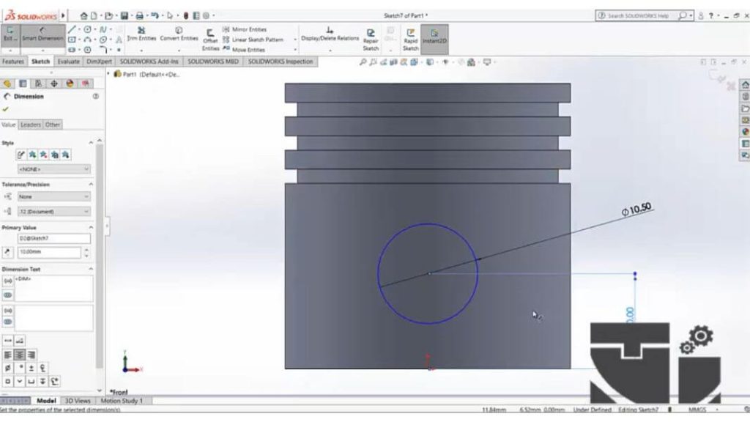Open the Leaders tab in Dimension panel
The image size is (750, 422).
point(31,125)
